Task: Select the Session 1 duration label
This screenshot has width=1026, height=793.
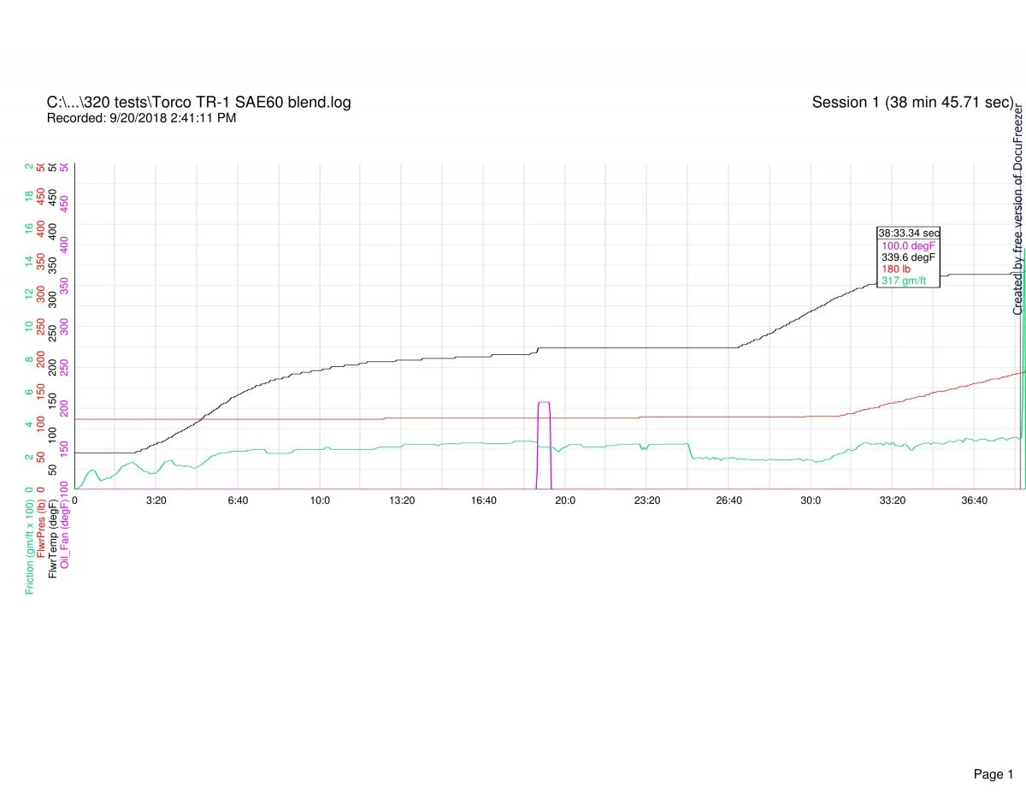Action: (912, 103)
